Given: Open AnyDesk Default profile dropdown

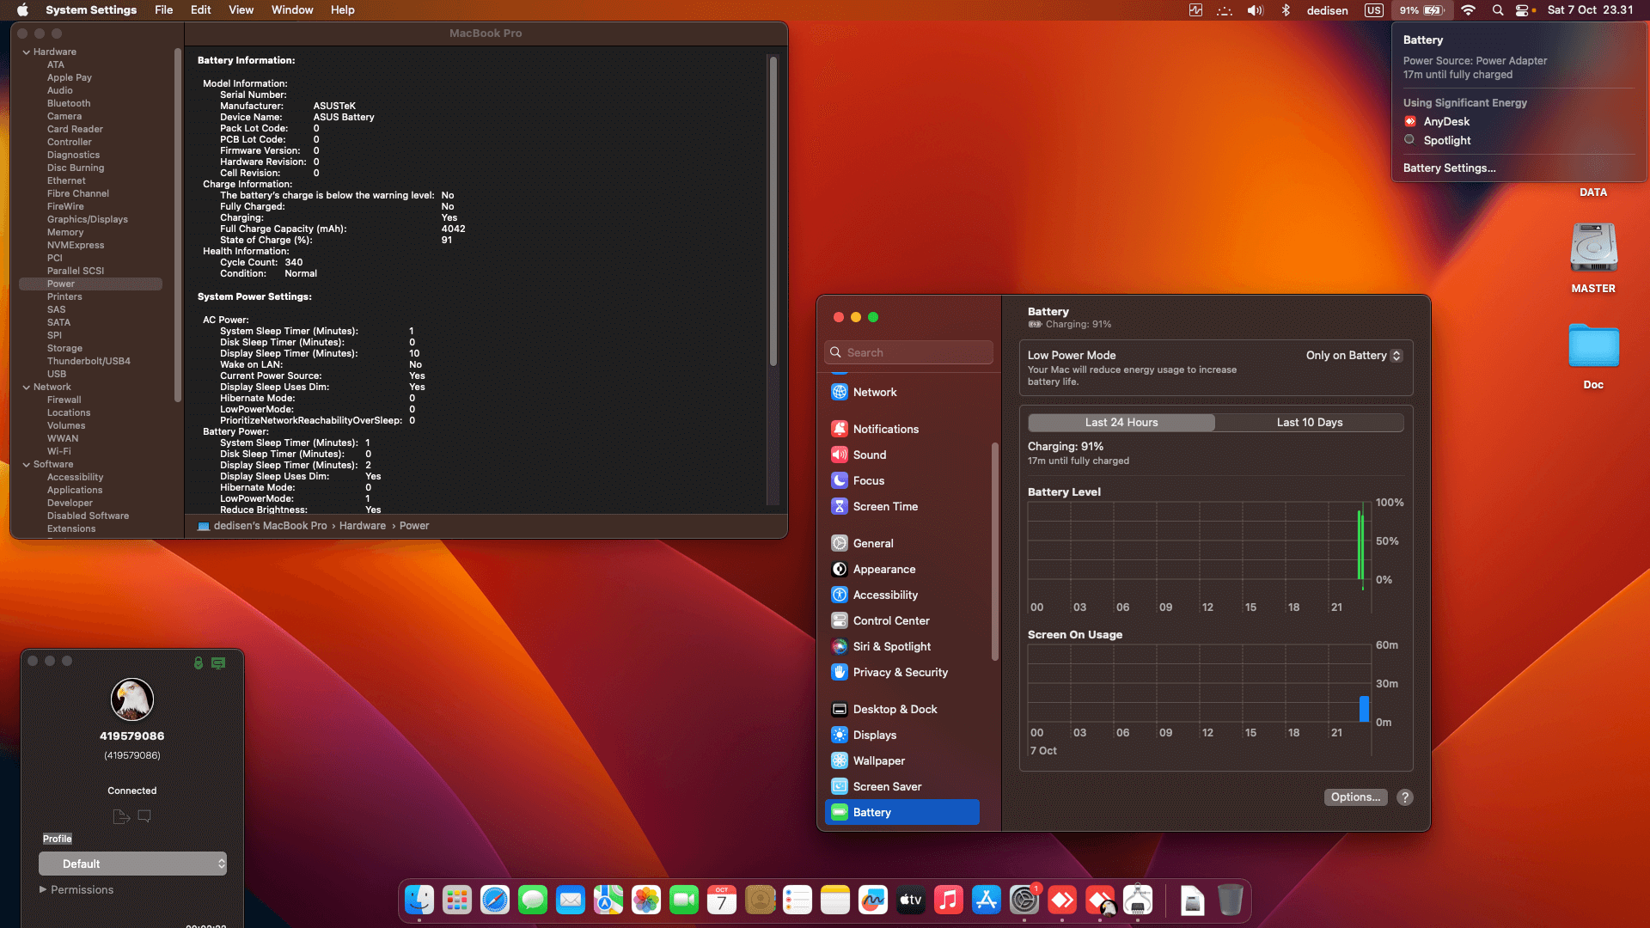Looking at the screenshot, I should pyautogui.click(x=132, y=864).
